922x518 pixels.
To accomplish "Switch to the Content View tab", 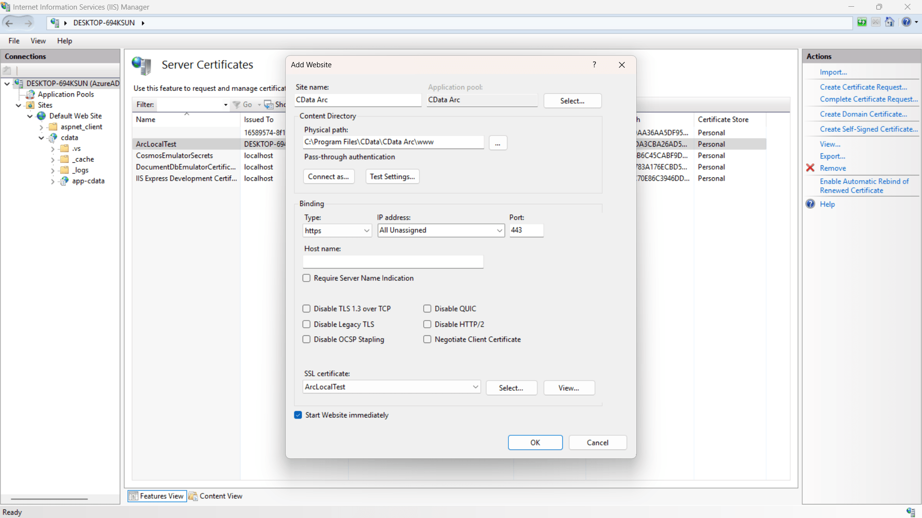I will (x=215, y=496).
